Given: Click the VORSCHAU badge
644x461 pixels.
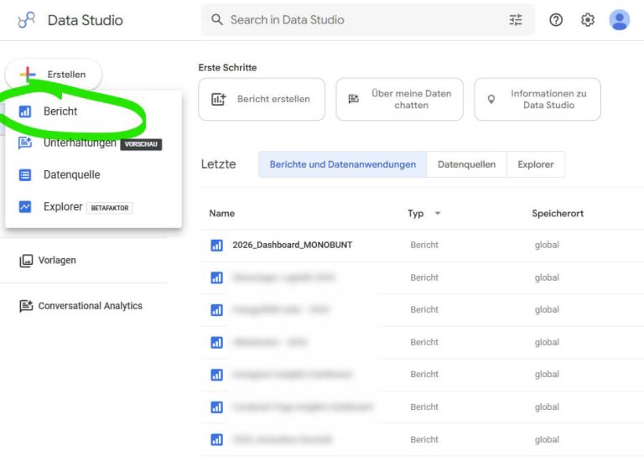Looking at the screenshot, I should [x=141, y=144].
